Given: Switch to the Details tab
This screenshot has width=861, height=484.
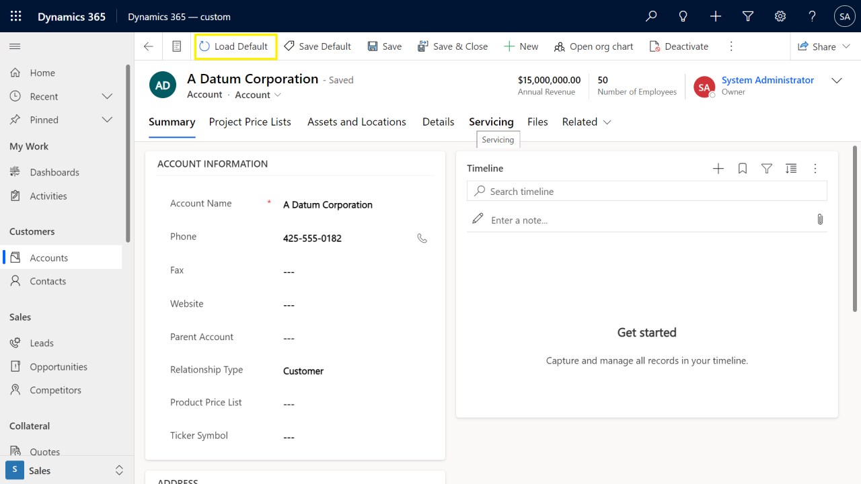Looking at the screenshot, I should click(438, 122).
